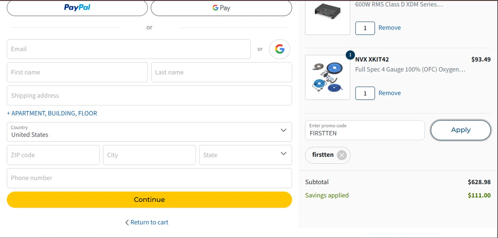Expand apartment, building, floor field

pyautogui.click(x=52, y=113)
